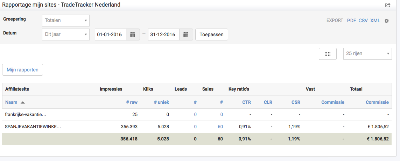Click the end date field 31-12-2016
The image size is (400, 161).
164,34
